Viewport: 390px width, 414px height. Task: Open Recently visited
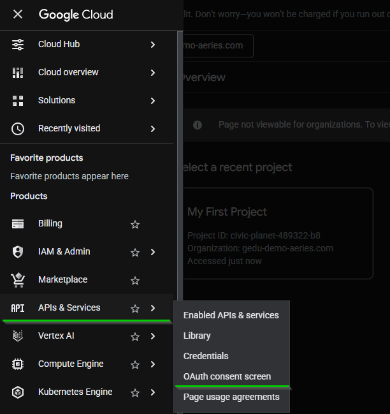(87, 129)
